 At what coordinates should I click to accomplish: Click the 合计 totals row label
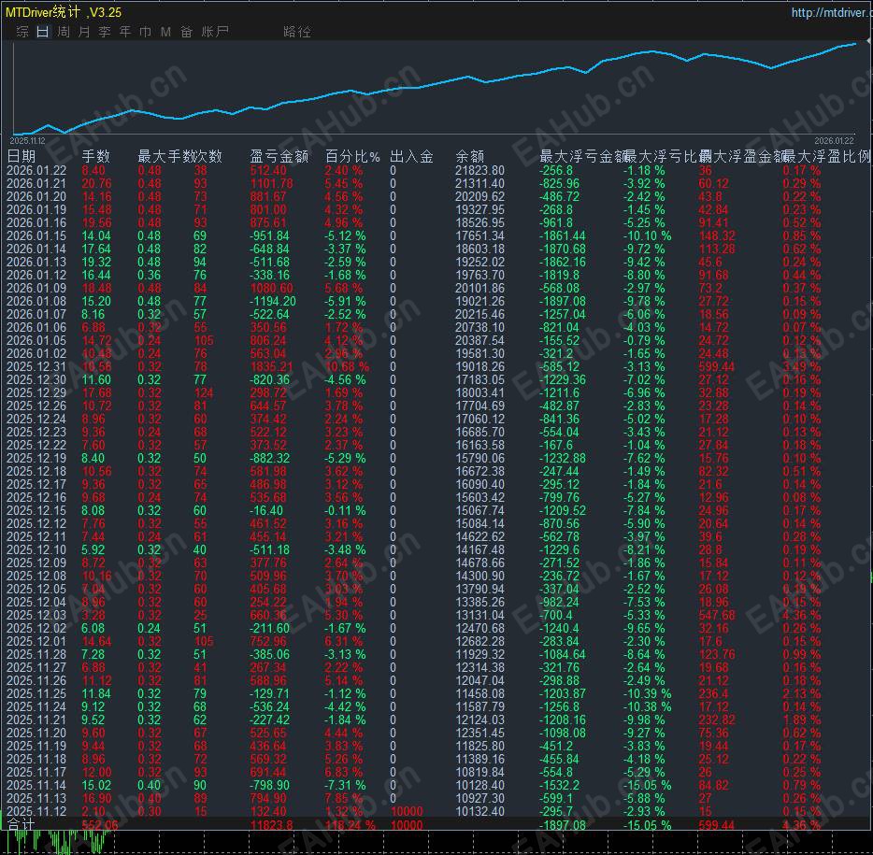[x=21, y=825]
